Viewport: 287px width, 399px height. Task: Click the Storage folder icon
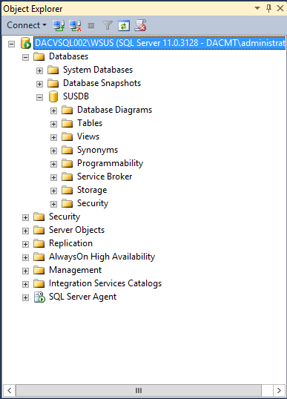[x=67, y=190]
